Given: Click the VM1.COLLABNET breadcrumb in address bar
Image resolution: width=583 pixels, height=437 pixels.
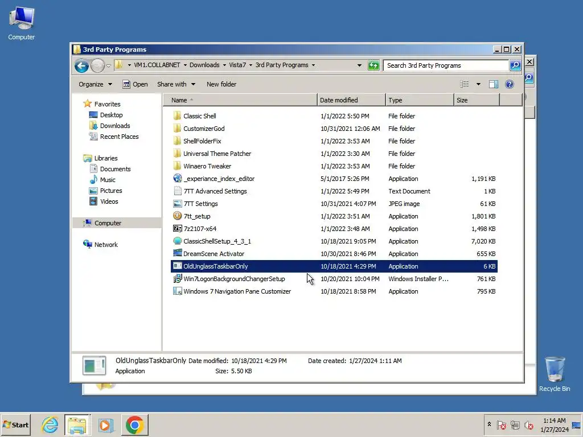Looking at the screenshot, I should tap(157, 65).
